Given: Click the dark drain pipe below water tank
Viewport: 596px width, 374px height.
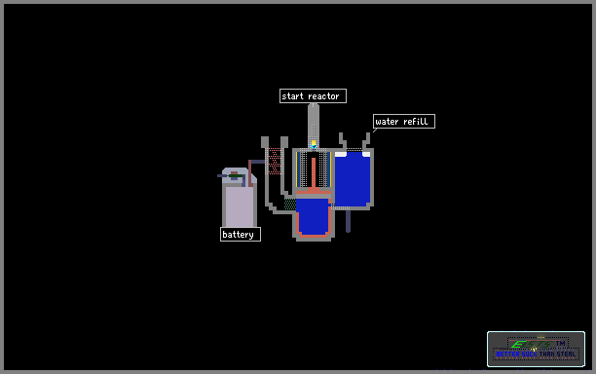Looking at the screenshot, I should 348,221.
